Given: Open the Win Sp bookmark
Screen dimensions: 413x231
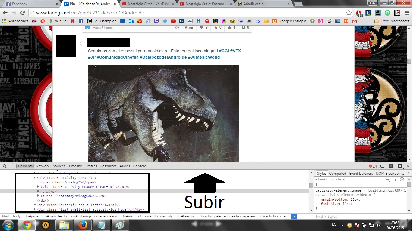Looking at the screenshot, I should click(x=58, y=21).
